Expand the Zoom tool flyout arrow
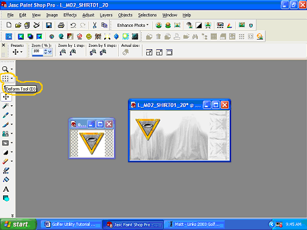The height and width of the screenshot is (230, 307). pos(12,69)
